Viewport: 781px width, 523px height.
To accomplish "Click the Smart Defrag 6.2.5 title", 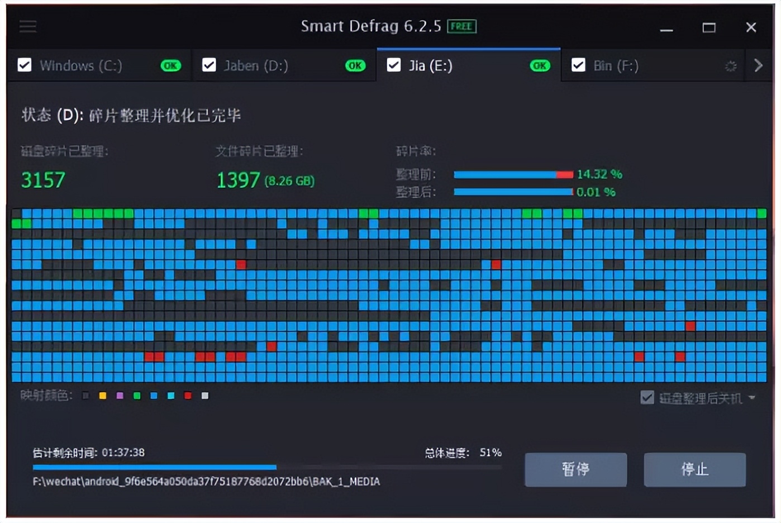I will click(371, 26).
